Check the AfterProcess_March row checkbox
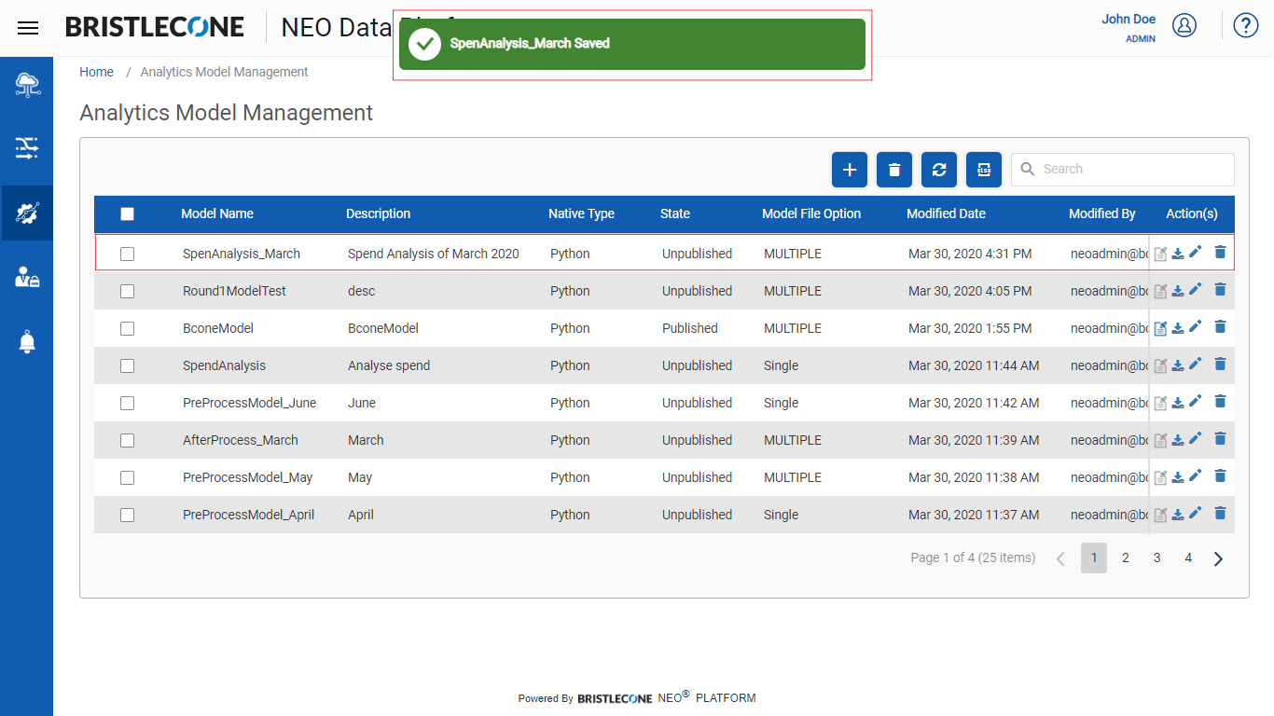Screen dimensions: 1274x716 coord(128,440)
